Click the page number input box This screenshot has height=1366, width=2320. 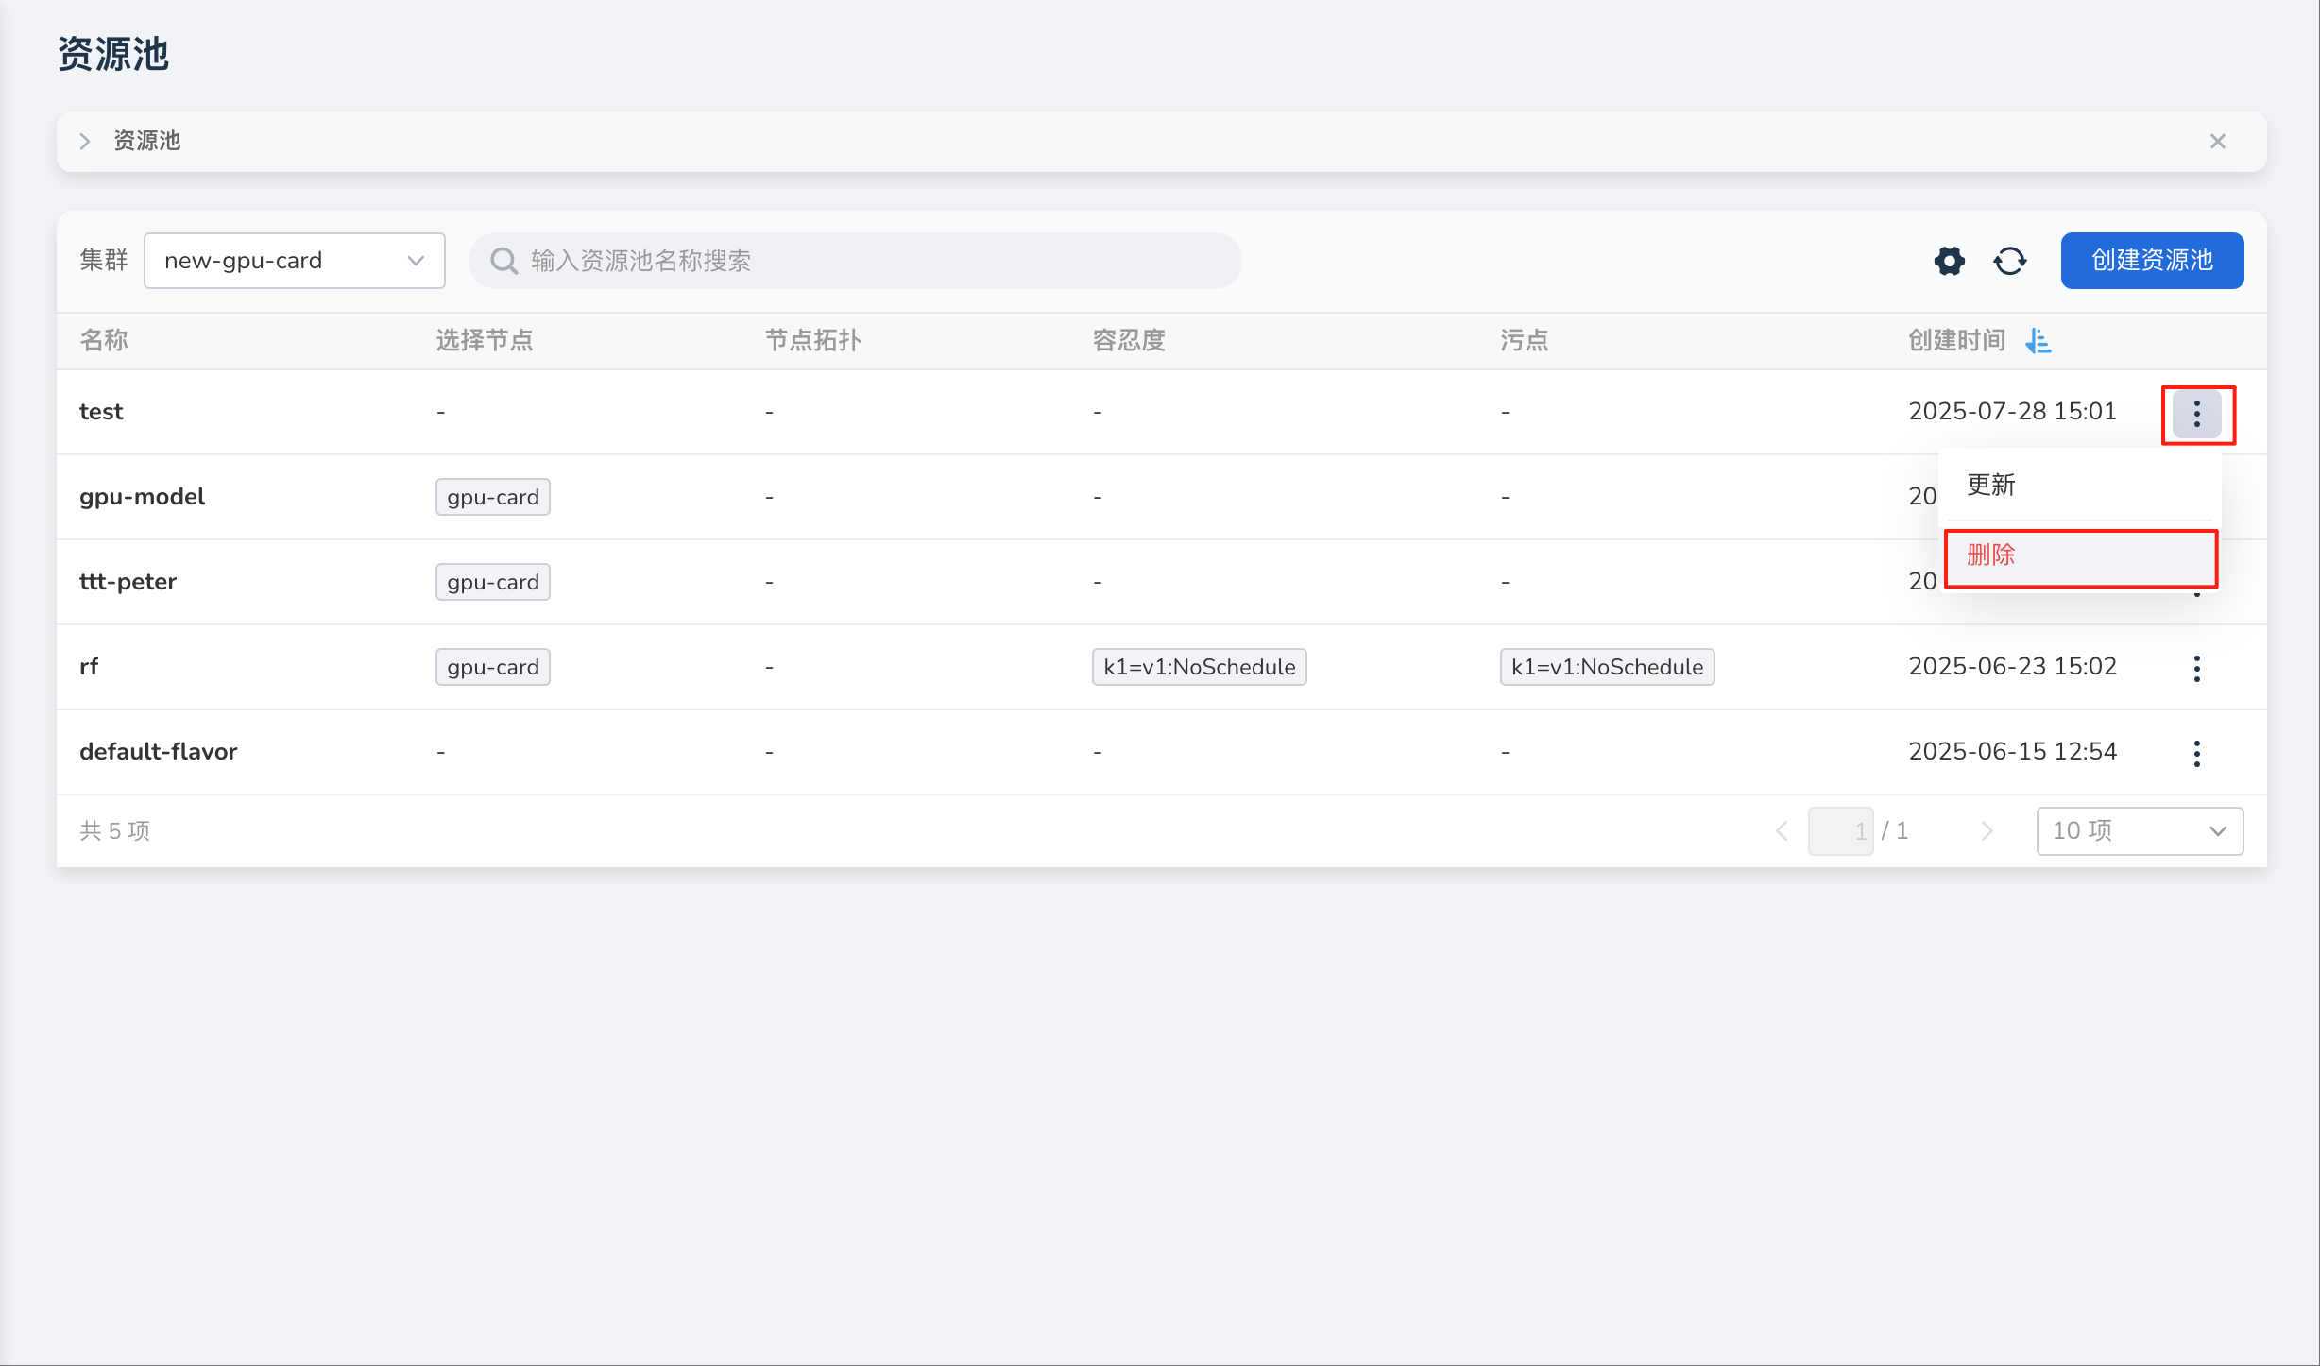[x=1840, y=831]
